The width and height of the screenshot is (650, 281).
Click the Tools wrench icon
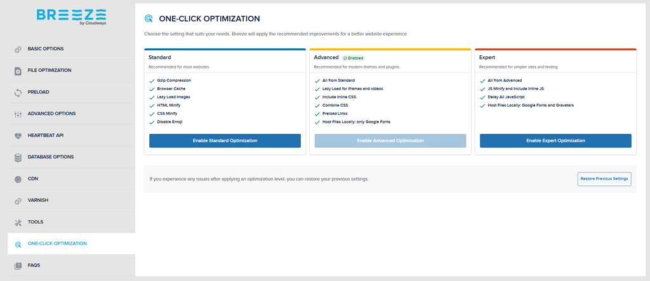point(18,223)
